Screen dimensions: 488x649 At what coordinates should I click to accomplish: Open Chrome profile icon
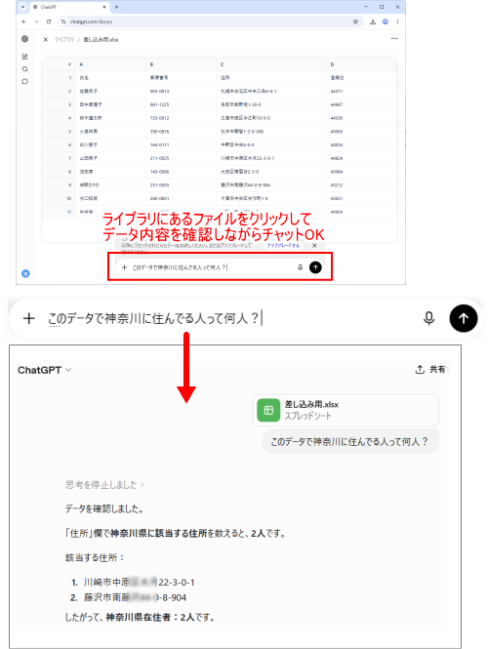pos(386,21)
